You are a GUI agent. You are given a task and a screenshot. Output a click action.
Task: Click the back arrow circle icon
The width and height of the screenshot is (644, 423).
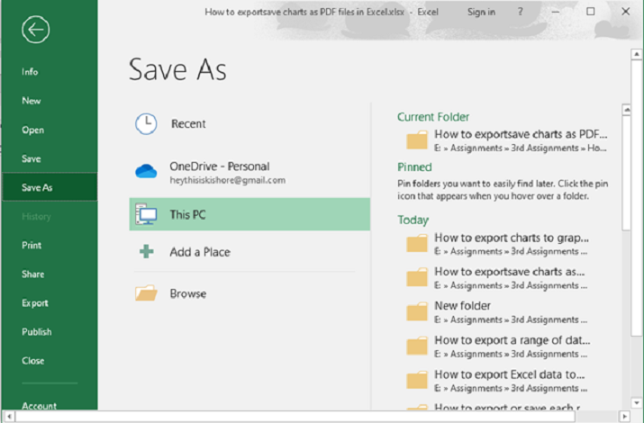35,30
